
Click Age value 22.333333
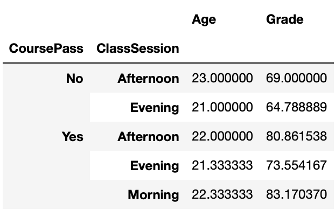[222, 194]
